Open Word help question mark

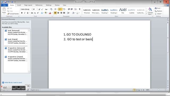coord(168,5)
